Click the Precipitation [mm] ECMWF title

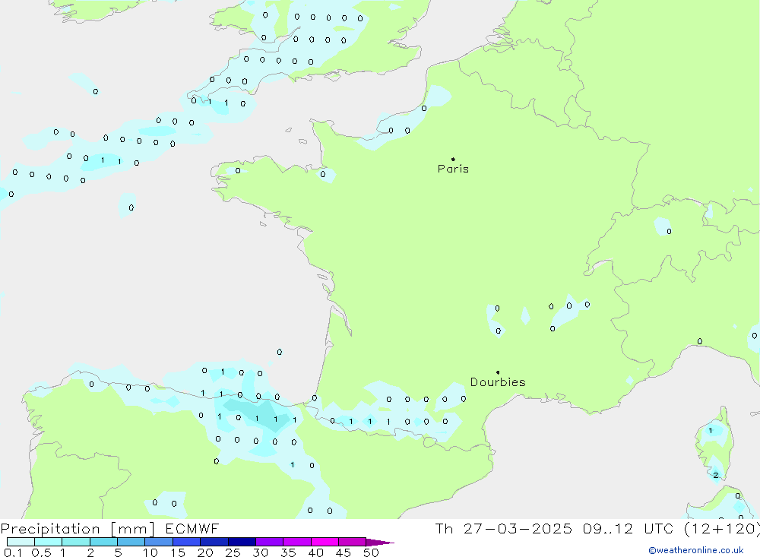(x=109, y=528)
